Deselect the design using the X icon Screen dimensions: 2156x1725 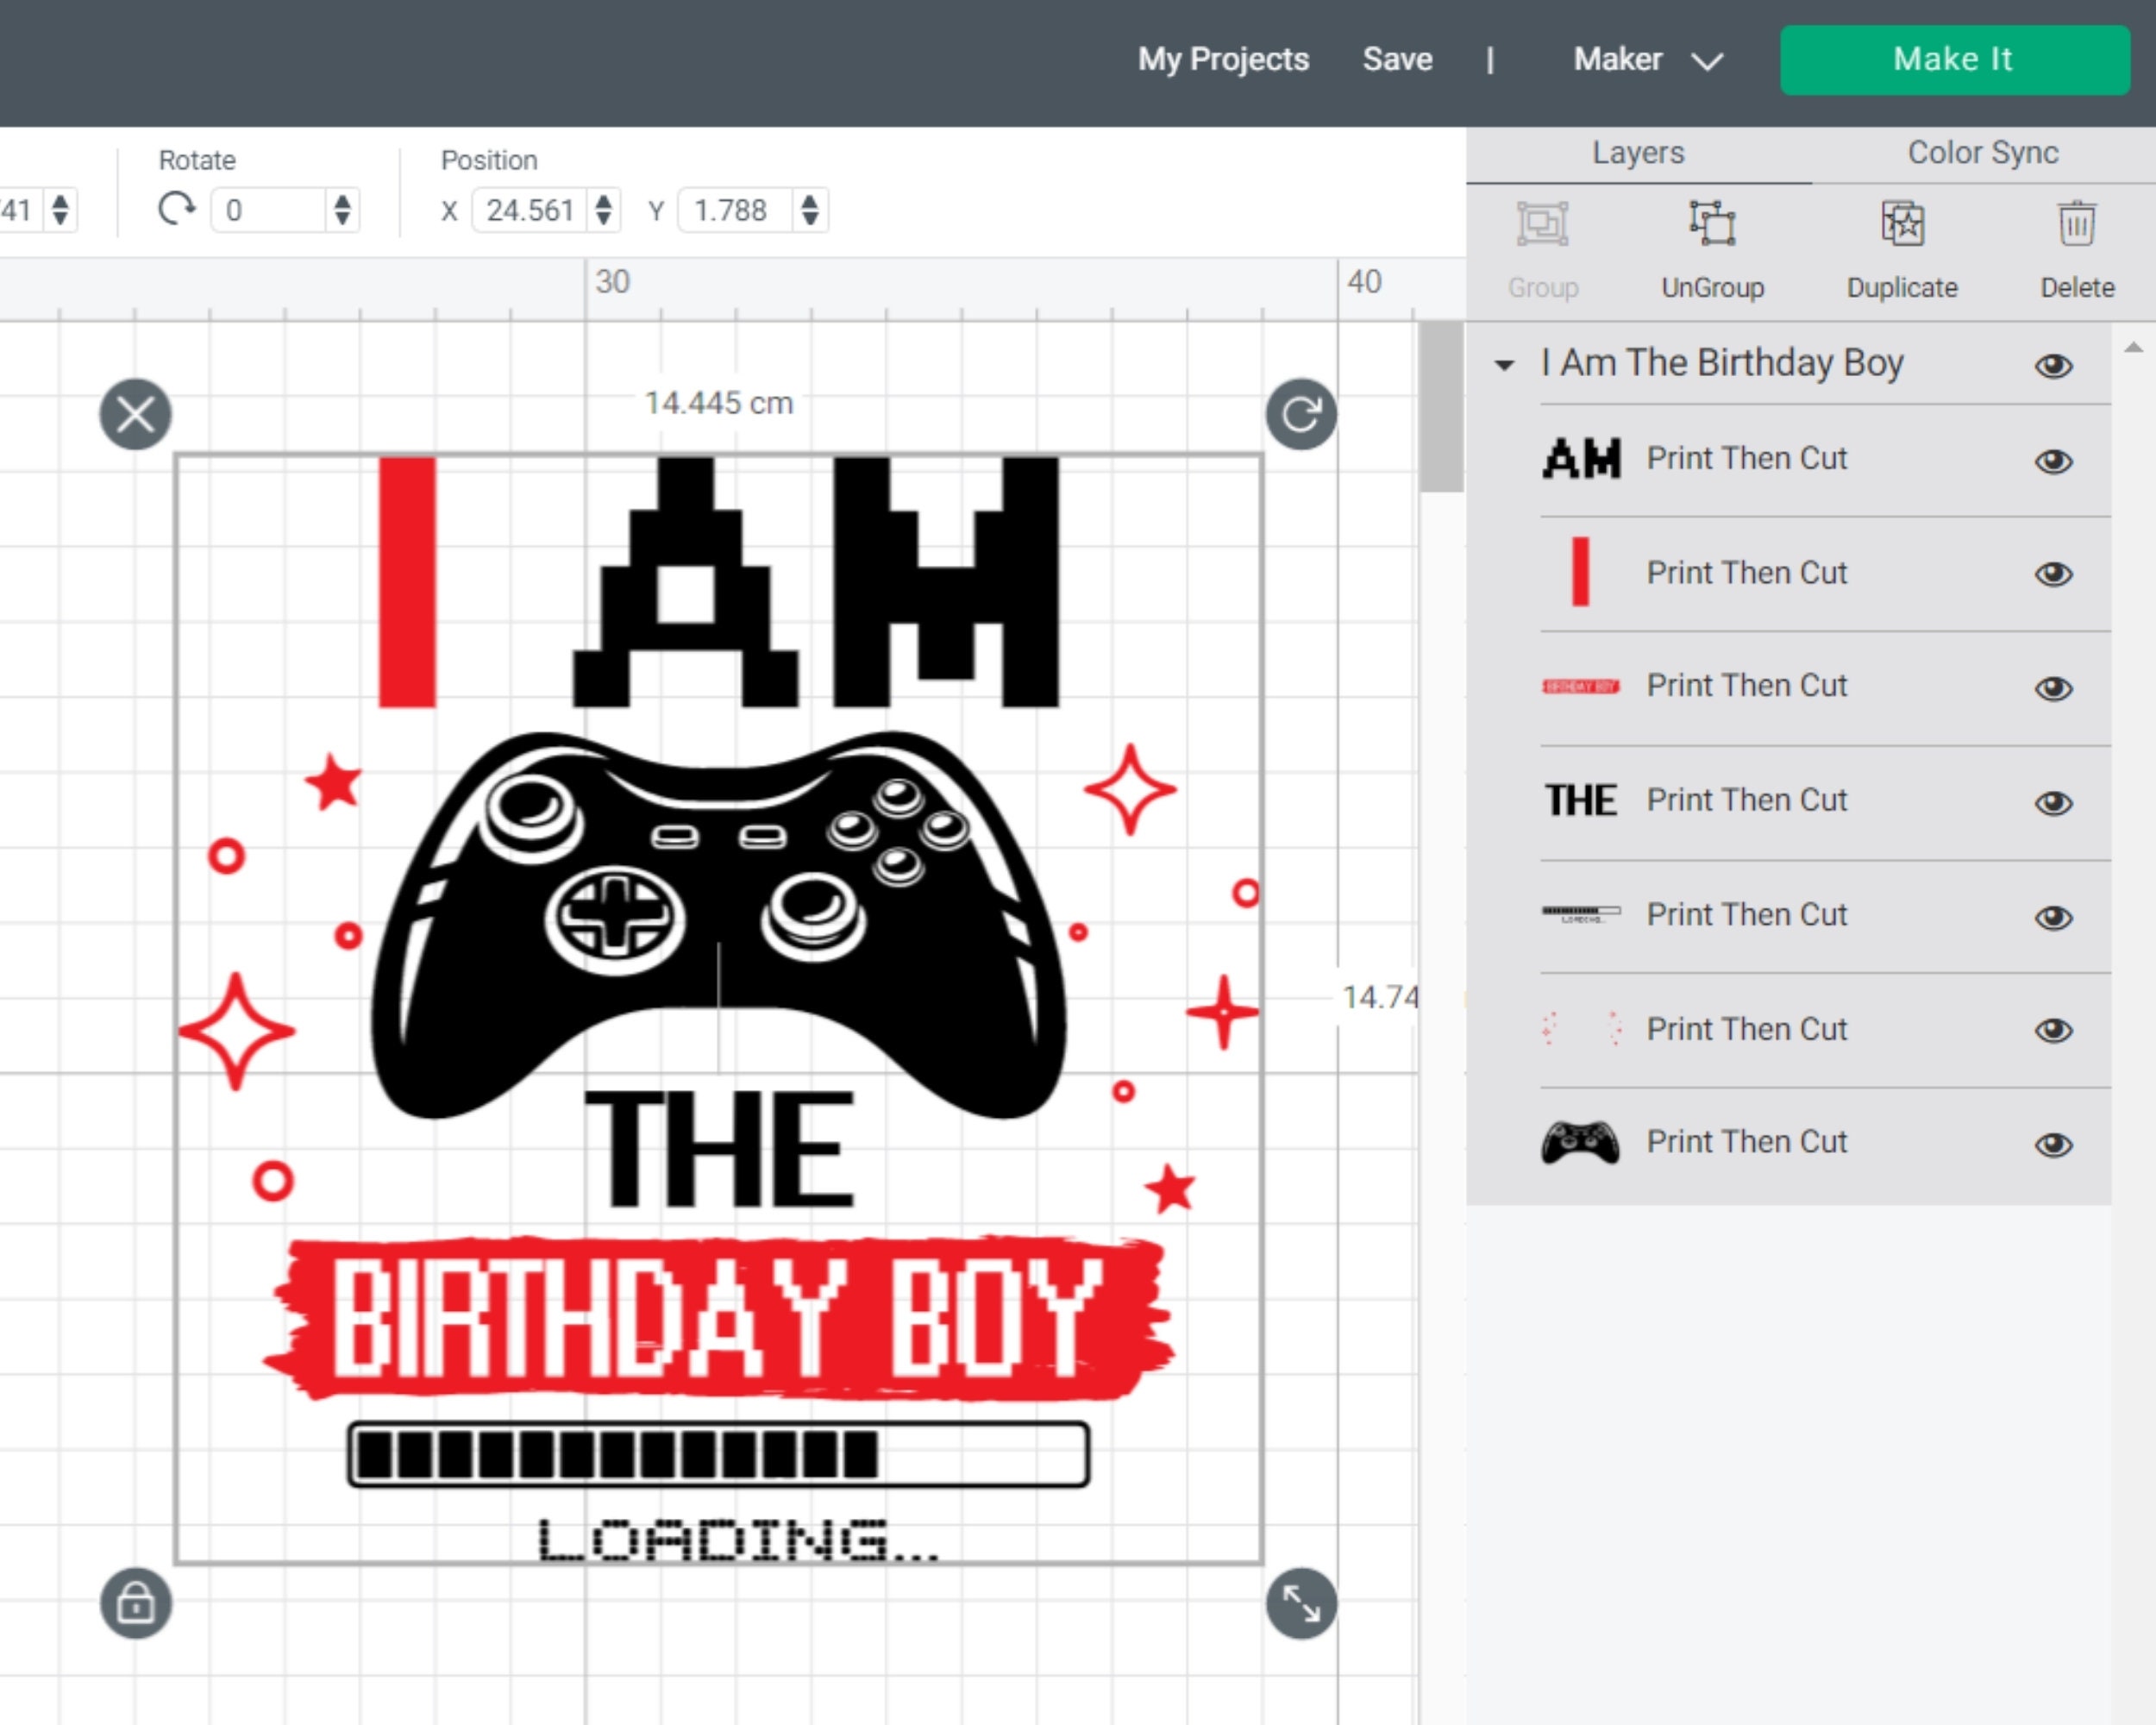(x=136, y=414)
